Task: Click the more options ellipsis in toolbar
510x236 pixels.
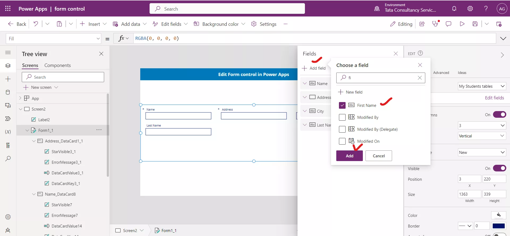Action: pos(286,24)
